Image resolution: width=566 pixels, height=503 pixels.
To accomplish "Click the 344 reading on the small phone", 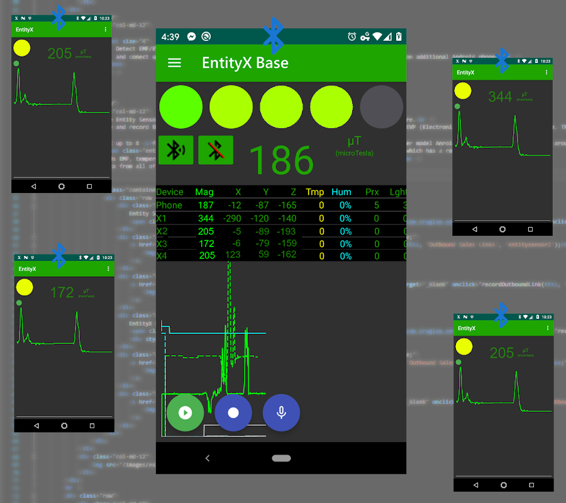I will click(x=500, y=96).
